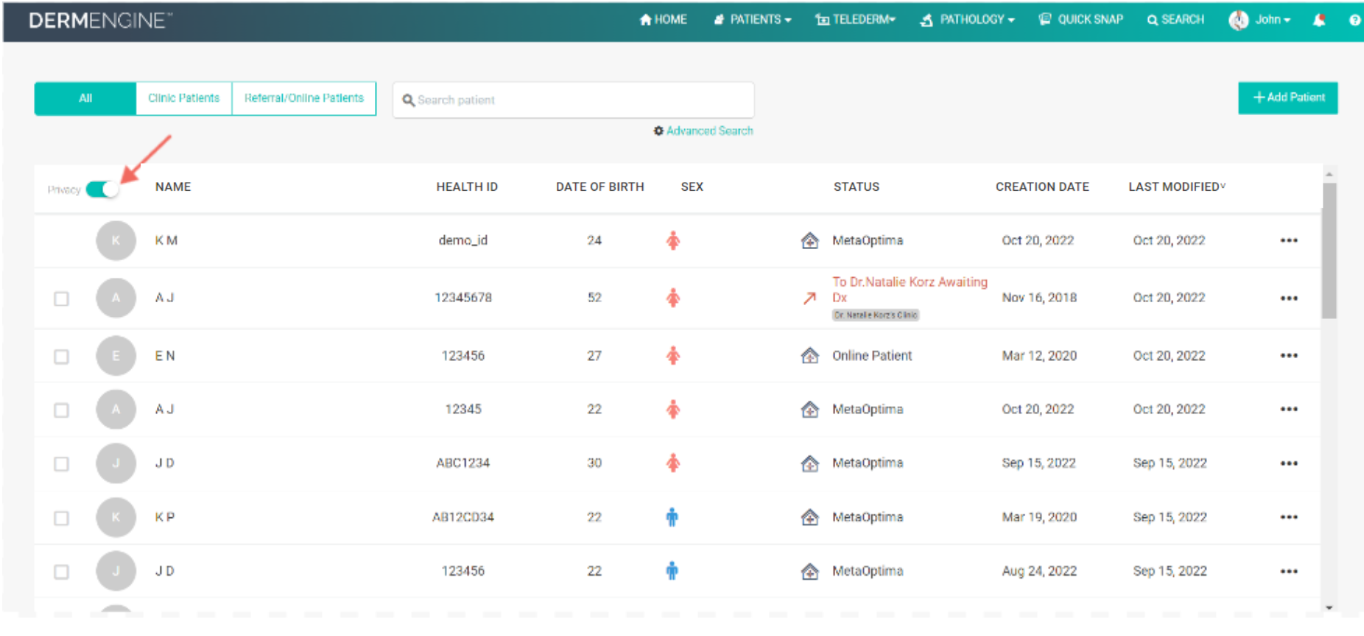This screenshot has width=1364, height=636.
Task: Open the Pathology dropdown in navbar
Action: point(968,20)
